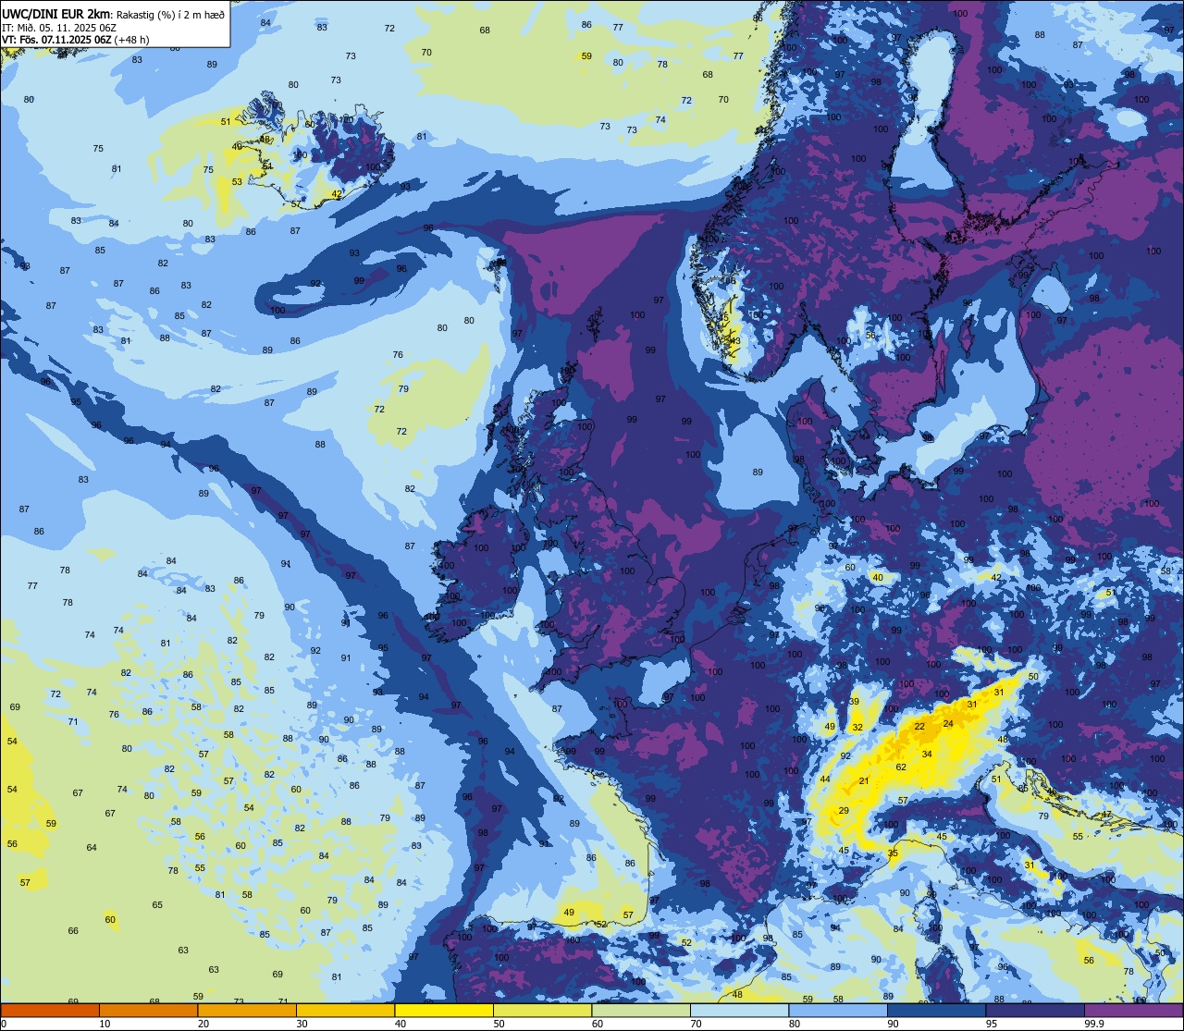The width and height of the screenshot is (1184, 1031).
Task: Click the 'UWC/DINI EUR 2km' title text
Action: (x=57, y=13)
